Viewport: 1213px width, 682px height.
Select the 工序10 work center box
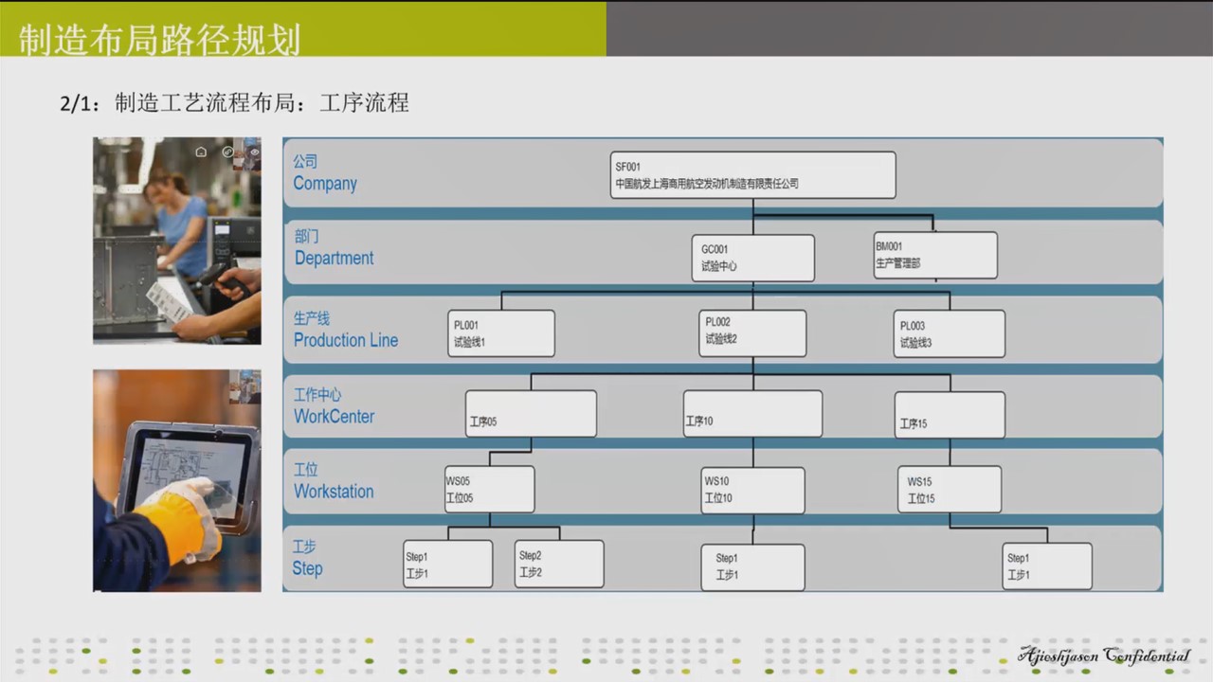[752, 414]
